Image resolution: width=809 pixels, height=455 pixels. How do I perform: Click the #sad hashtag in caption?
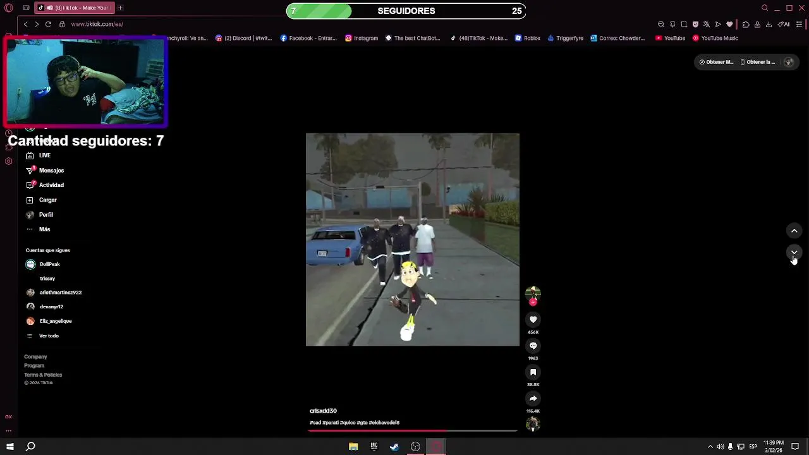[315, 423]
